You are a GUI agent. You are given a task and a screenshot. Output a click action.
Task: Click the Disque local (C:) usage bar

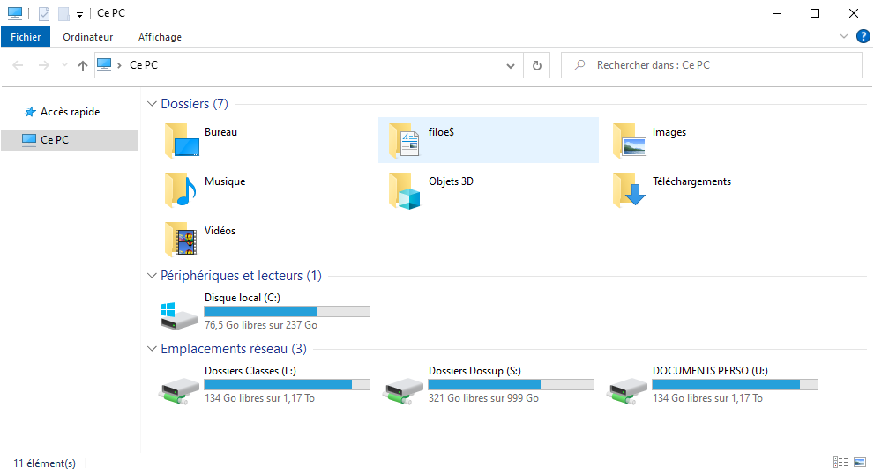[287, 311]
